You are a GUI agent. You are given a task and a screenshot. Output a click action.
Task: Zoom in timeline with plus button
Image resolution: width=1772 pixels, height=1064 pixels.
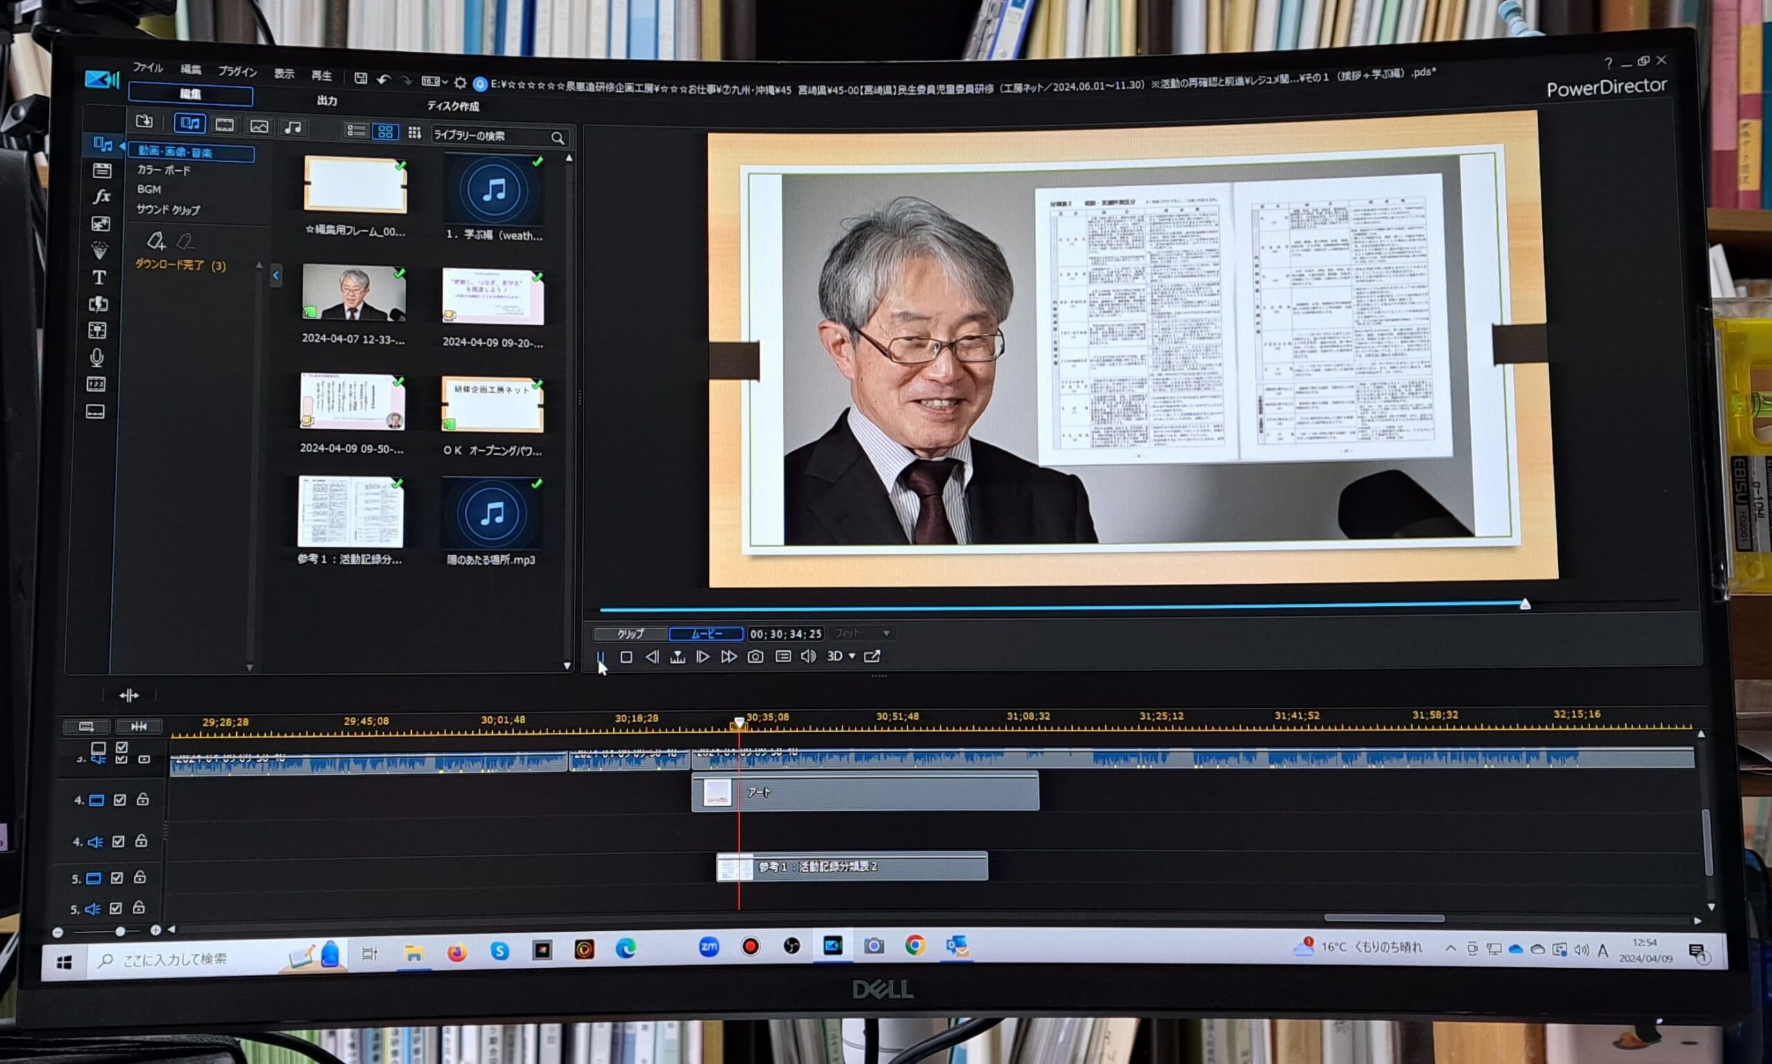156,930
